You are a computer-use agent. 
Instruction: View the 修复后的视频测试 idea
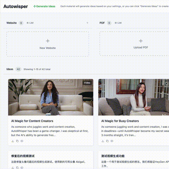click(22, 168)
